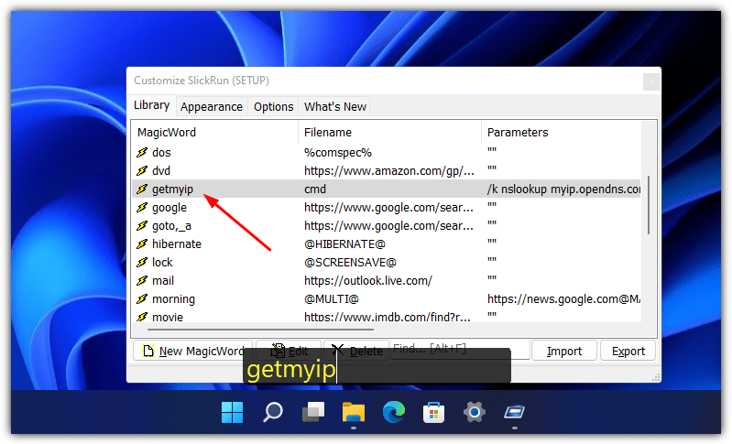
Task: Select the goto,_a MagicWord row
Action: (x=387, y=226)
